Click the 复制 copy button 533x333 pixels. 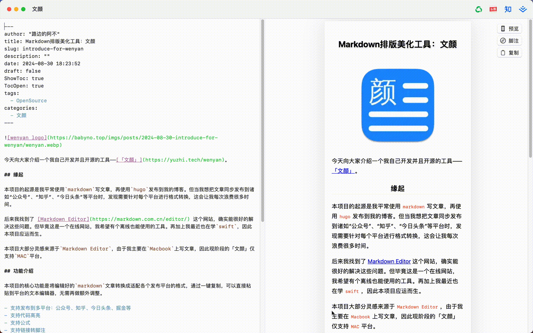point(510,53)
